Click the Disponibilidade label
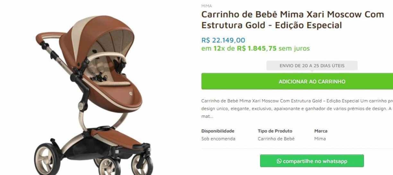The height and width of the screenshot is (175, 393). 218,131
